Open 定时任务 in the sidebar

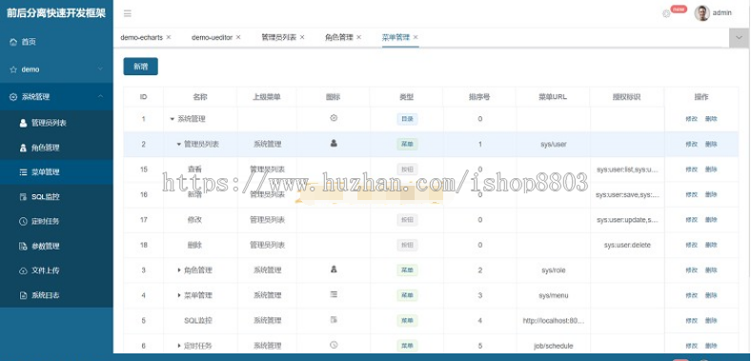[x=56, y=221]
